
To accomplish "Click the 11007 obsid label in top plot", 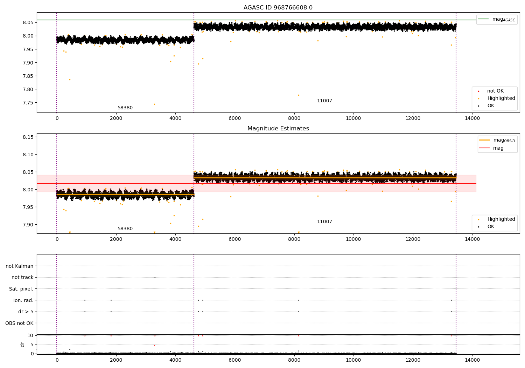I will (x=324, y=101).
